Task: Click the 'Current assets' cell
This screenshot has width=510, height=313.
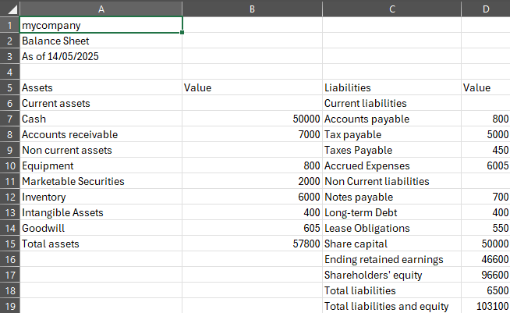Action: coord(101,103)
